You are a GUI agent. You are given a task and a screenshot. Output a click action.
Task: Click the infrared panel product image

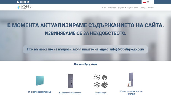(40, 81)
